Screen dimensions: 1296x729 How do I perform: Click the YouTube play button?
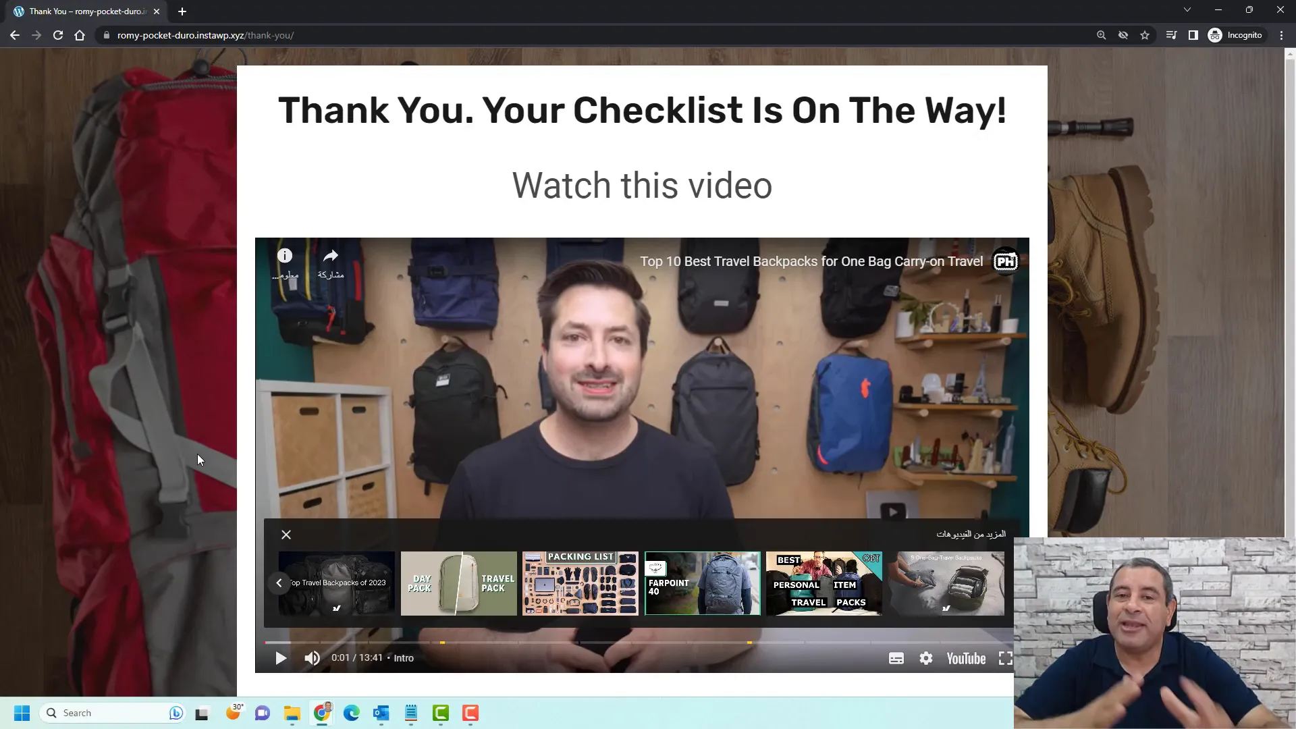point(280,658)
